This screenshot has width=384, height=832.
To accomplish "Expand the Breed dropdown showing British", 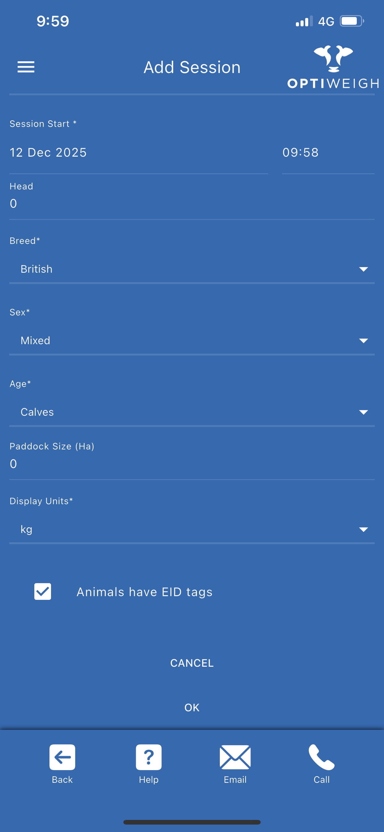I will [192, 269].
